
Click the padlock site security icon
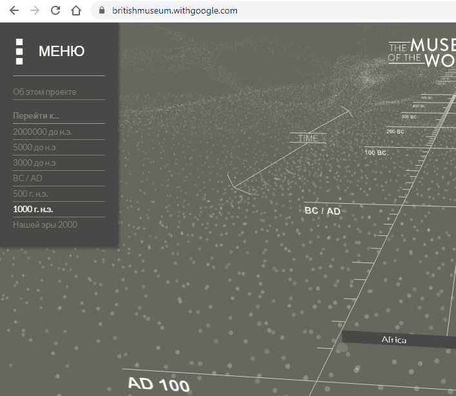(x=102, y=10)
